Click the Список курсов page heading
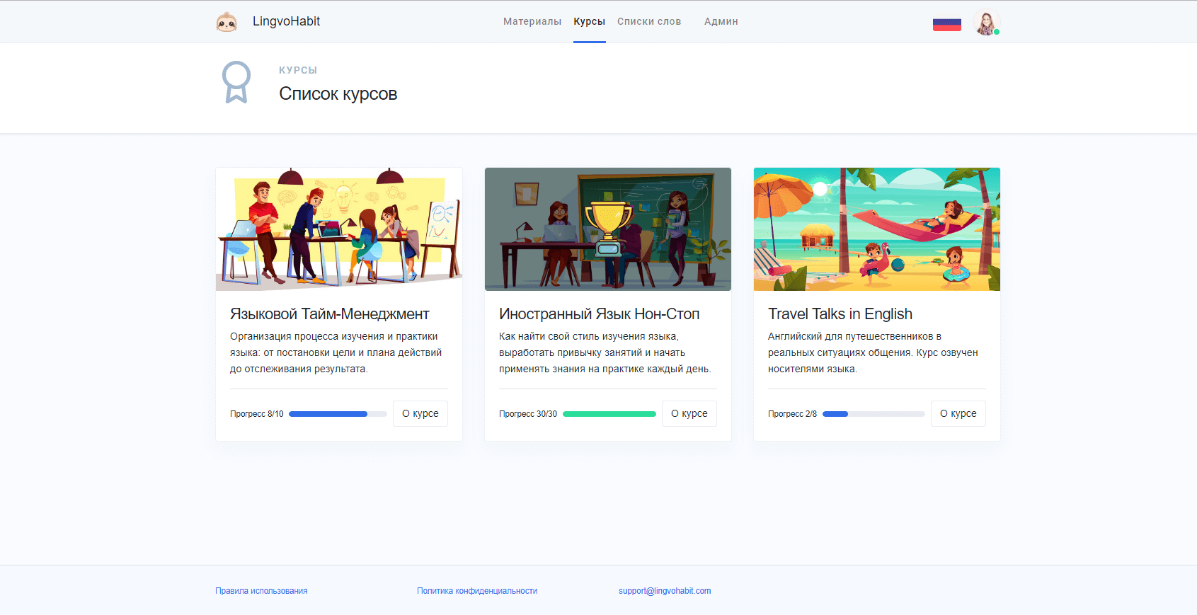The image size is (1197, 615). (338, 94)
